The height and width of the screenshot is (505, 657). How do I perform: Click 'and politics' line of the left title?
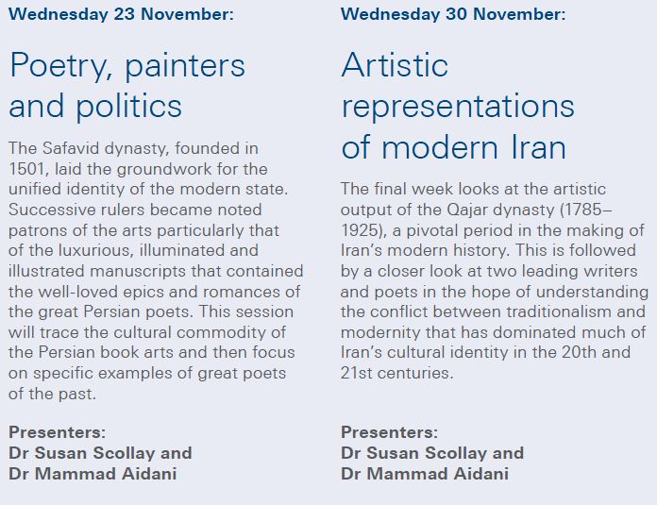click(95, 106)
